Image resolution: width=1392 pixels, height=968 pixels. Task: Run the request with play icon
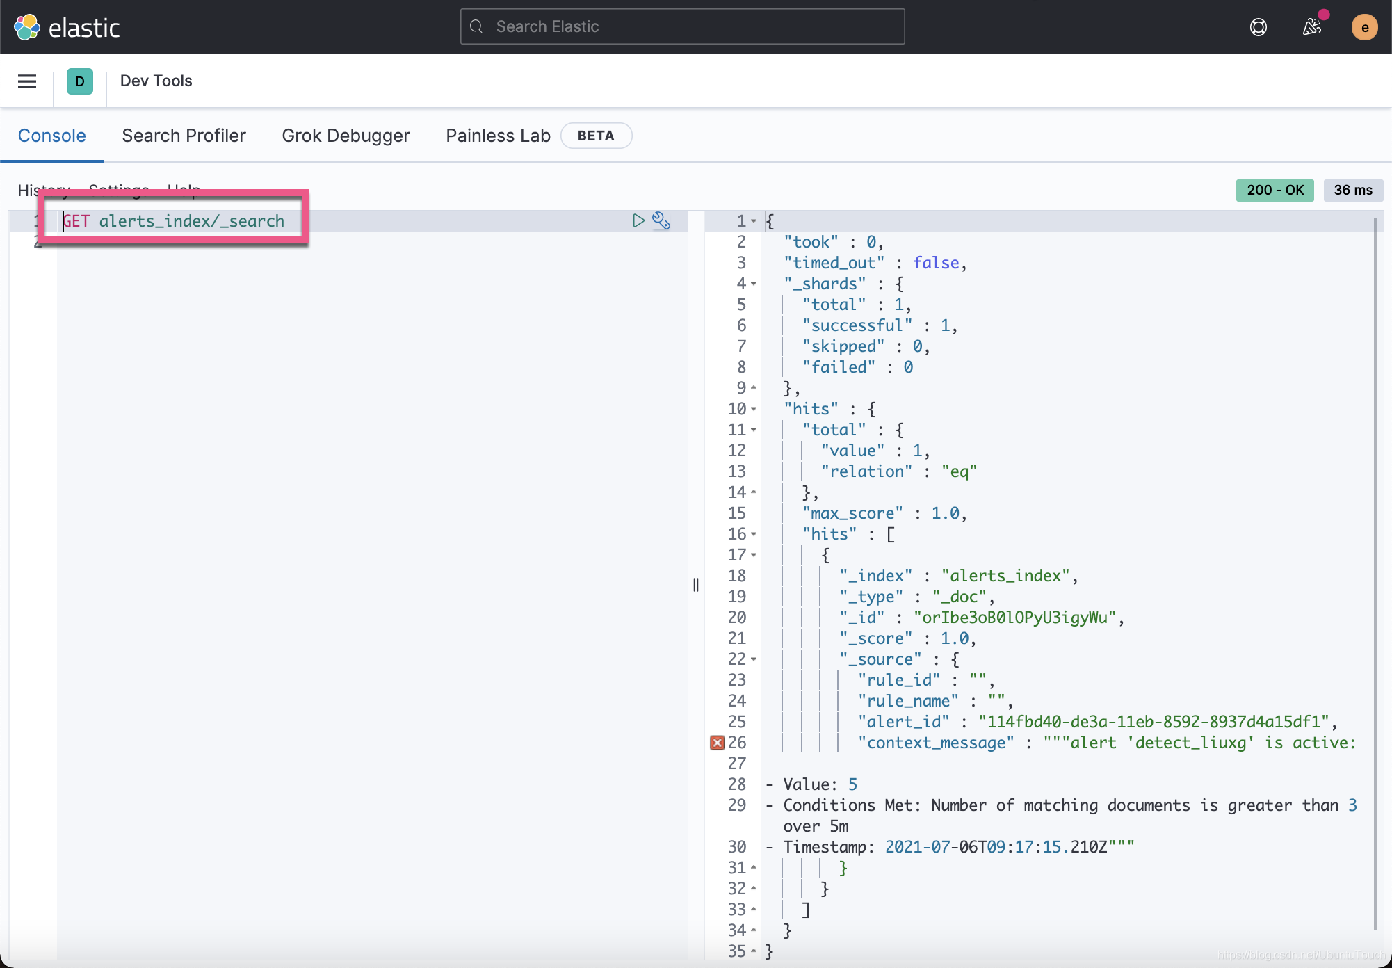tap(638, 221)
